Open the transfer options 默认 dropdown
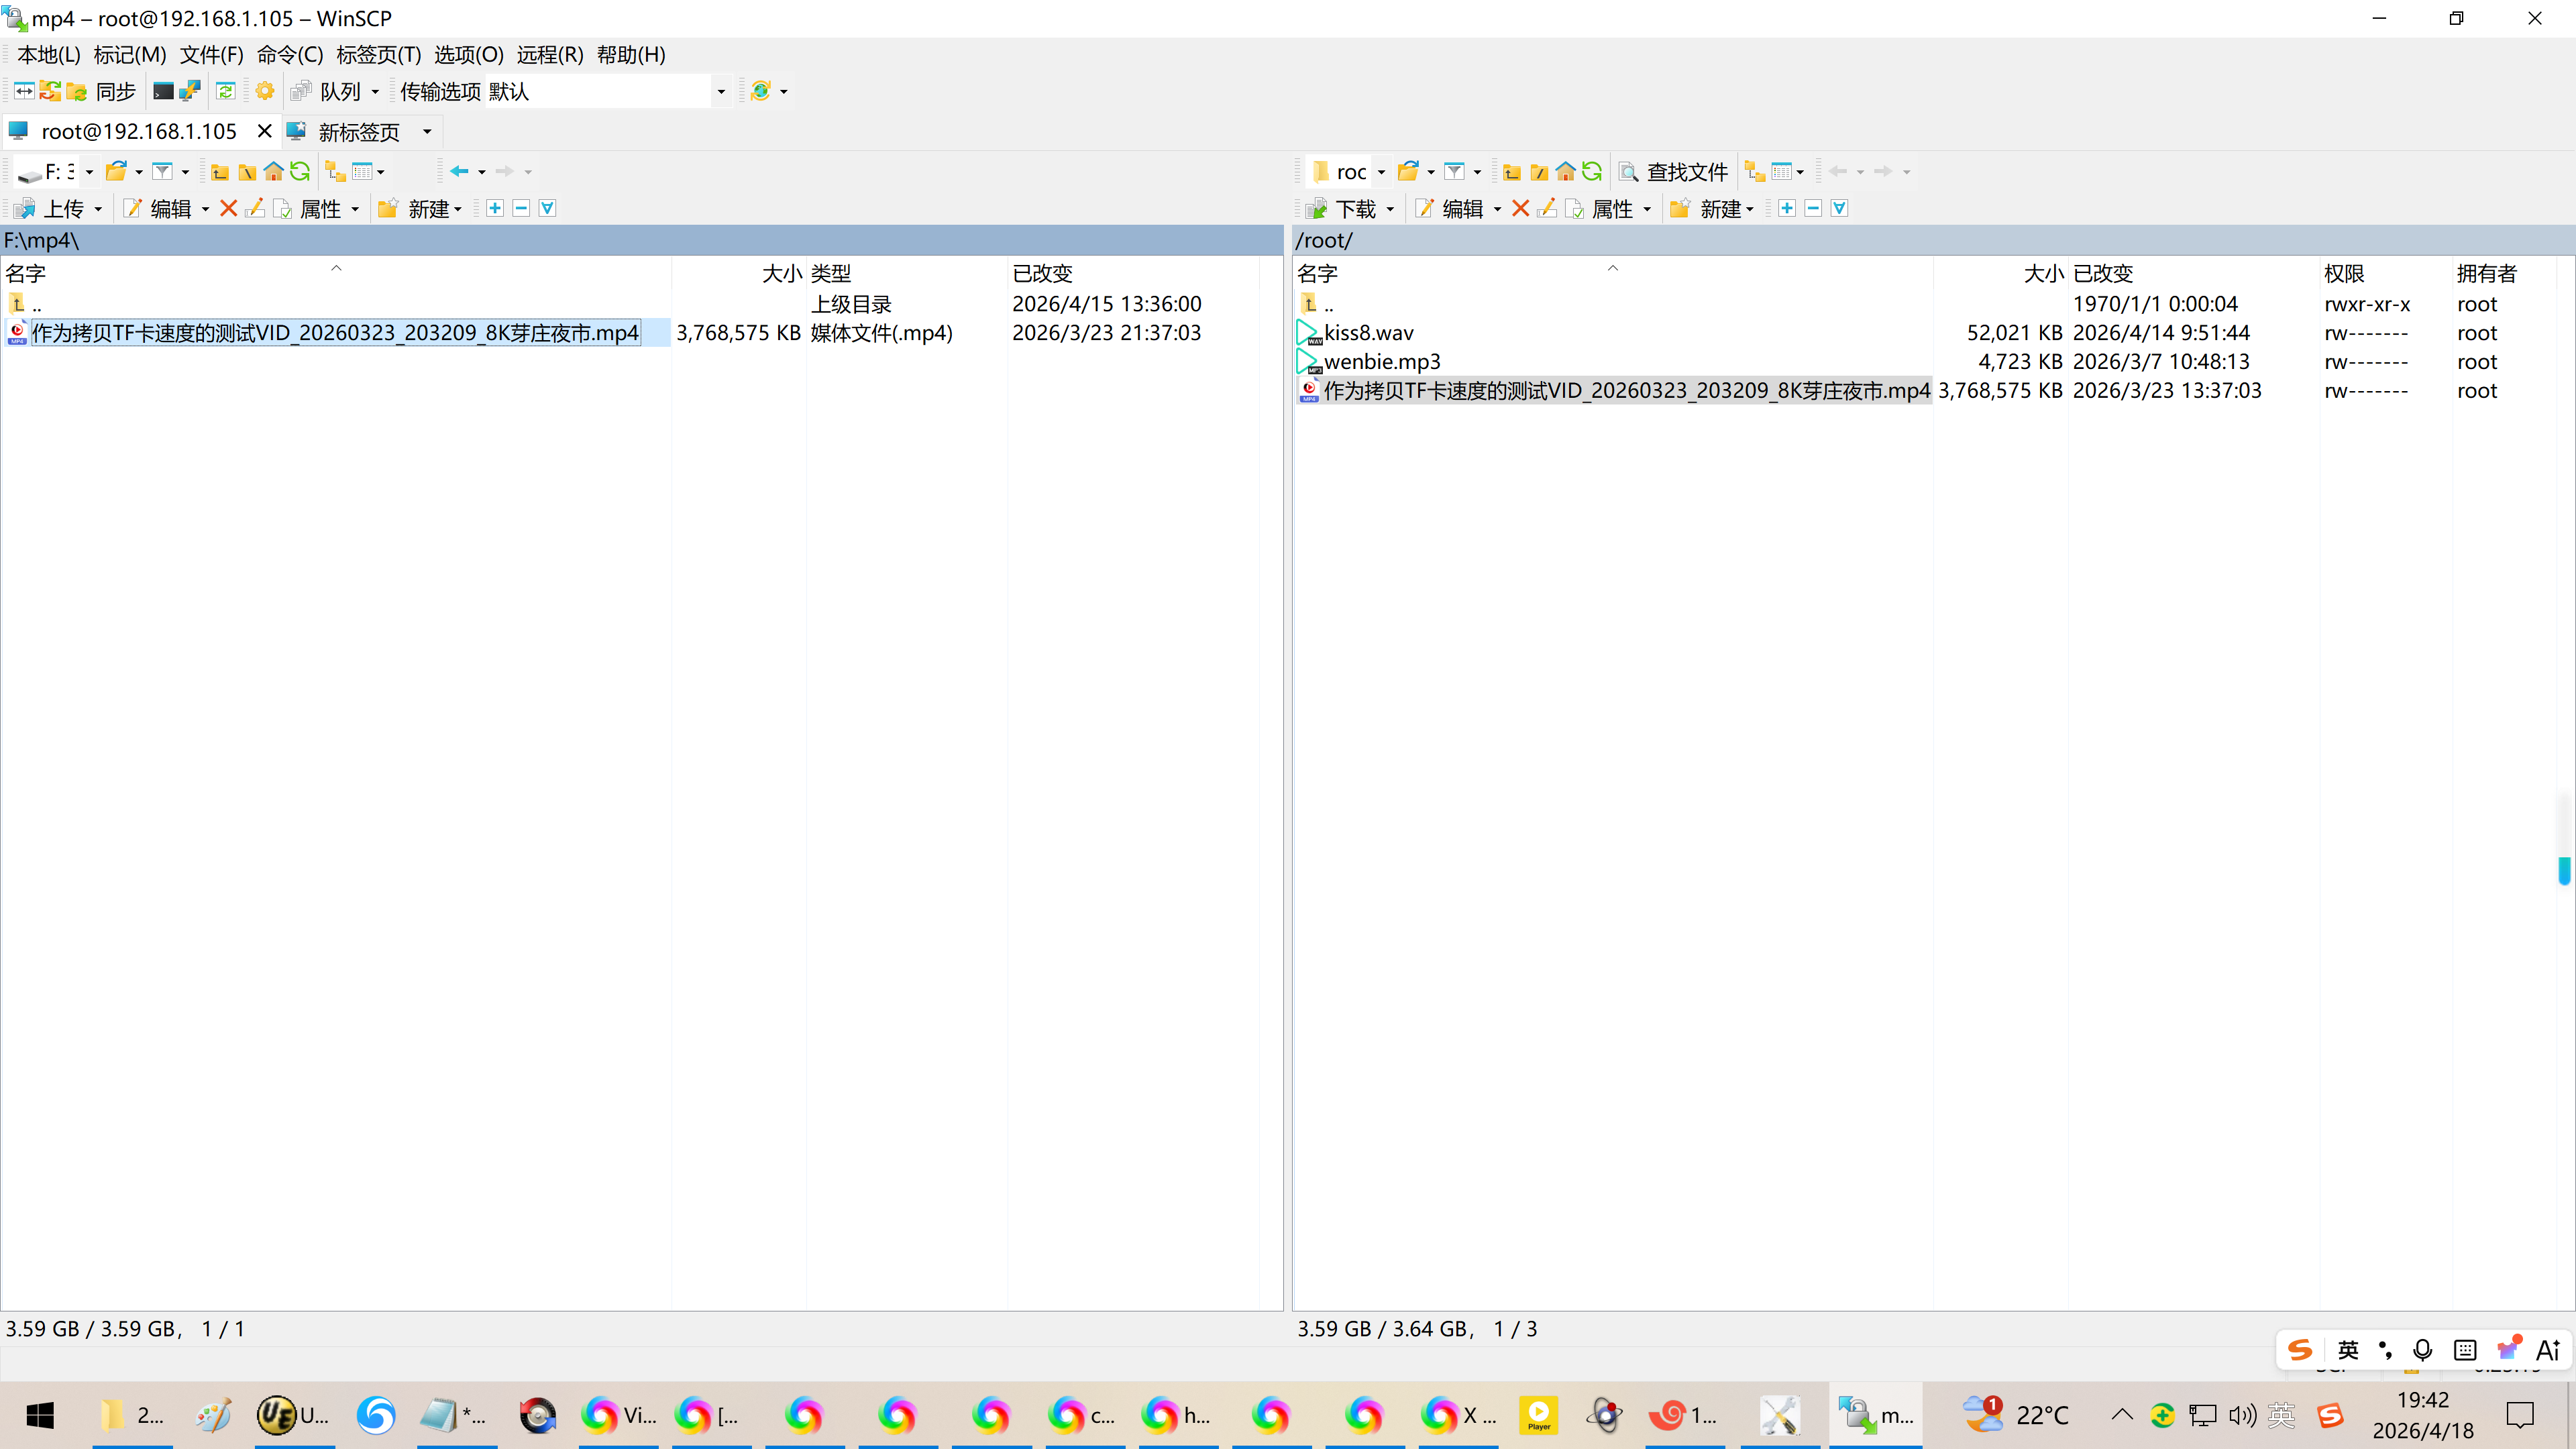 click(720, 91)
